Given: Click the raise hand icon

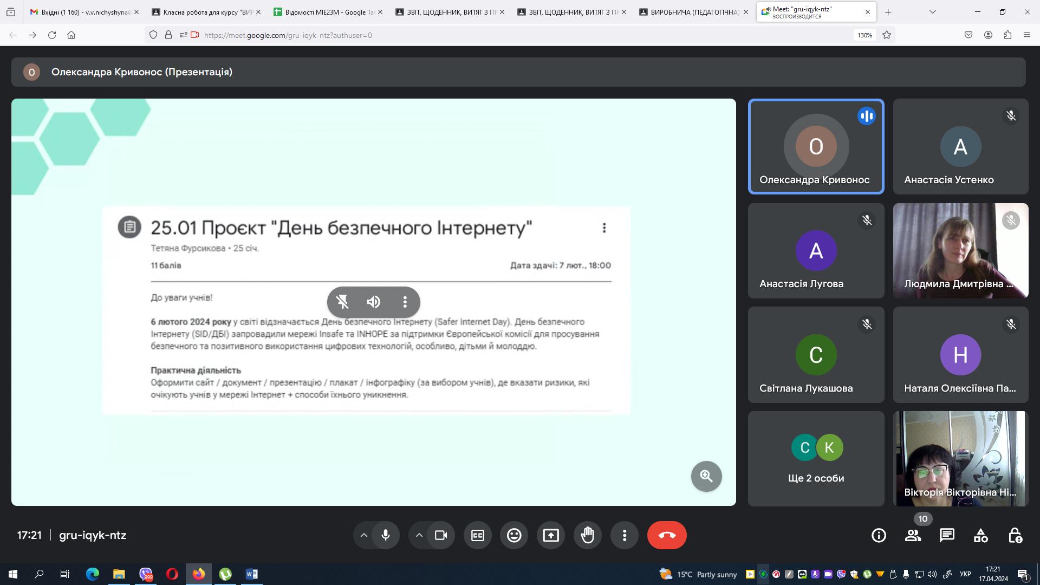Looking at the screenshot, I should click(588, 535).
